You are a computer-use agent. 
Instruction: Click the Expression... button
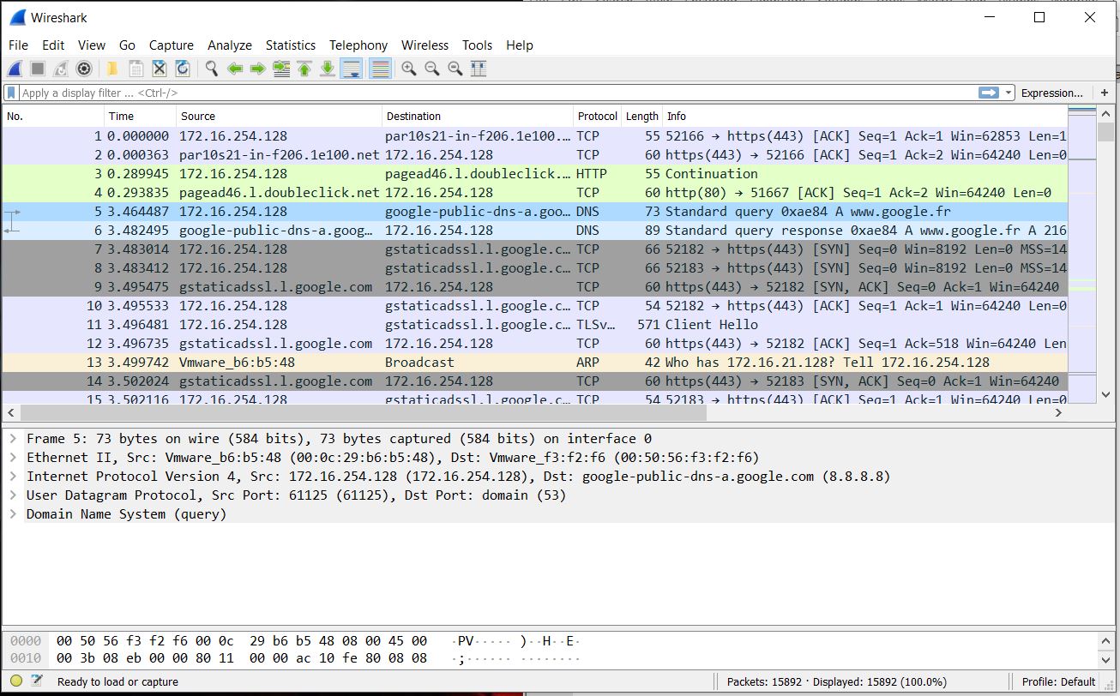coord(1051,93)
